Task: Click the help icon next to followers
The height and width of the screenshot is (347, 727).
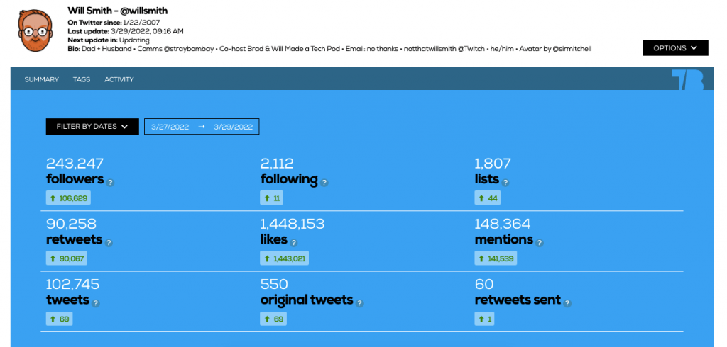Action: click(x=110, y=183)
